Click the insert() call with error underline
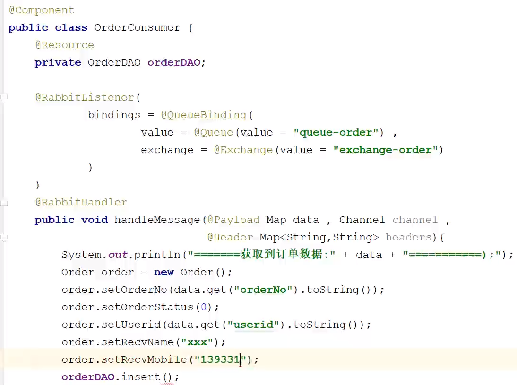This screenshot has height=385, width=517. click(146, 377)
